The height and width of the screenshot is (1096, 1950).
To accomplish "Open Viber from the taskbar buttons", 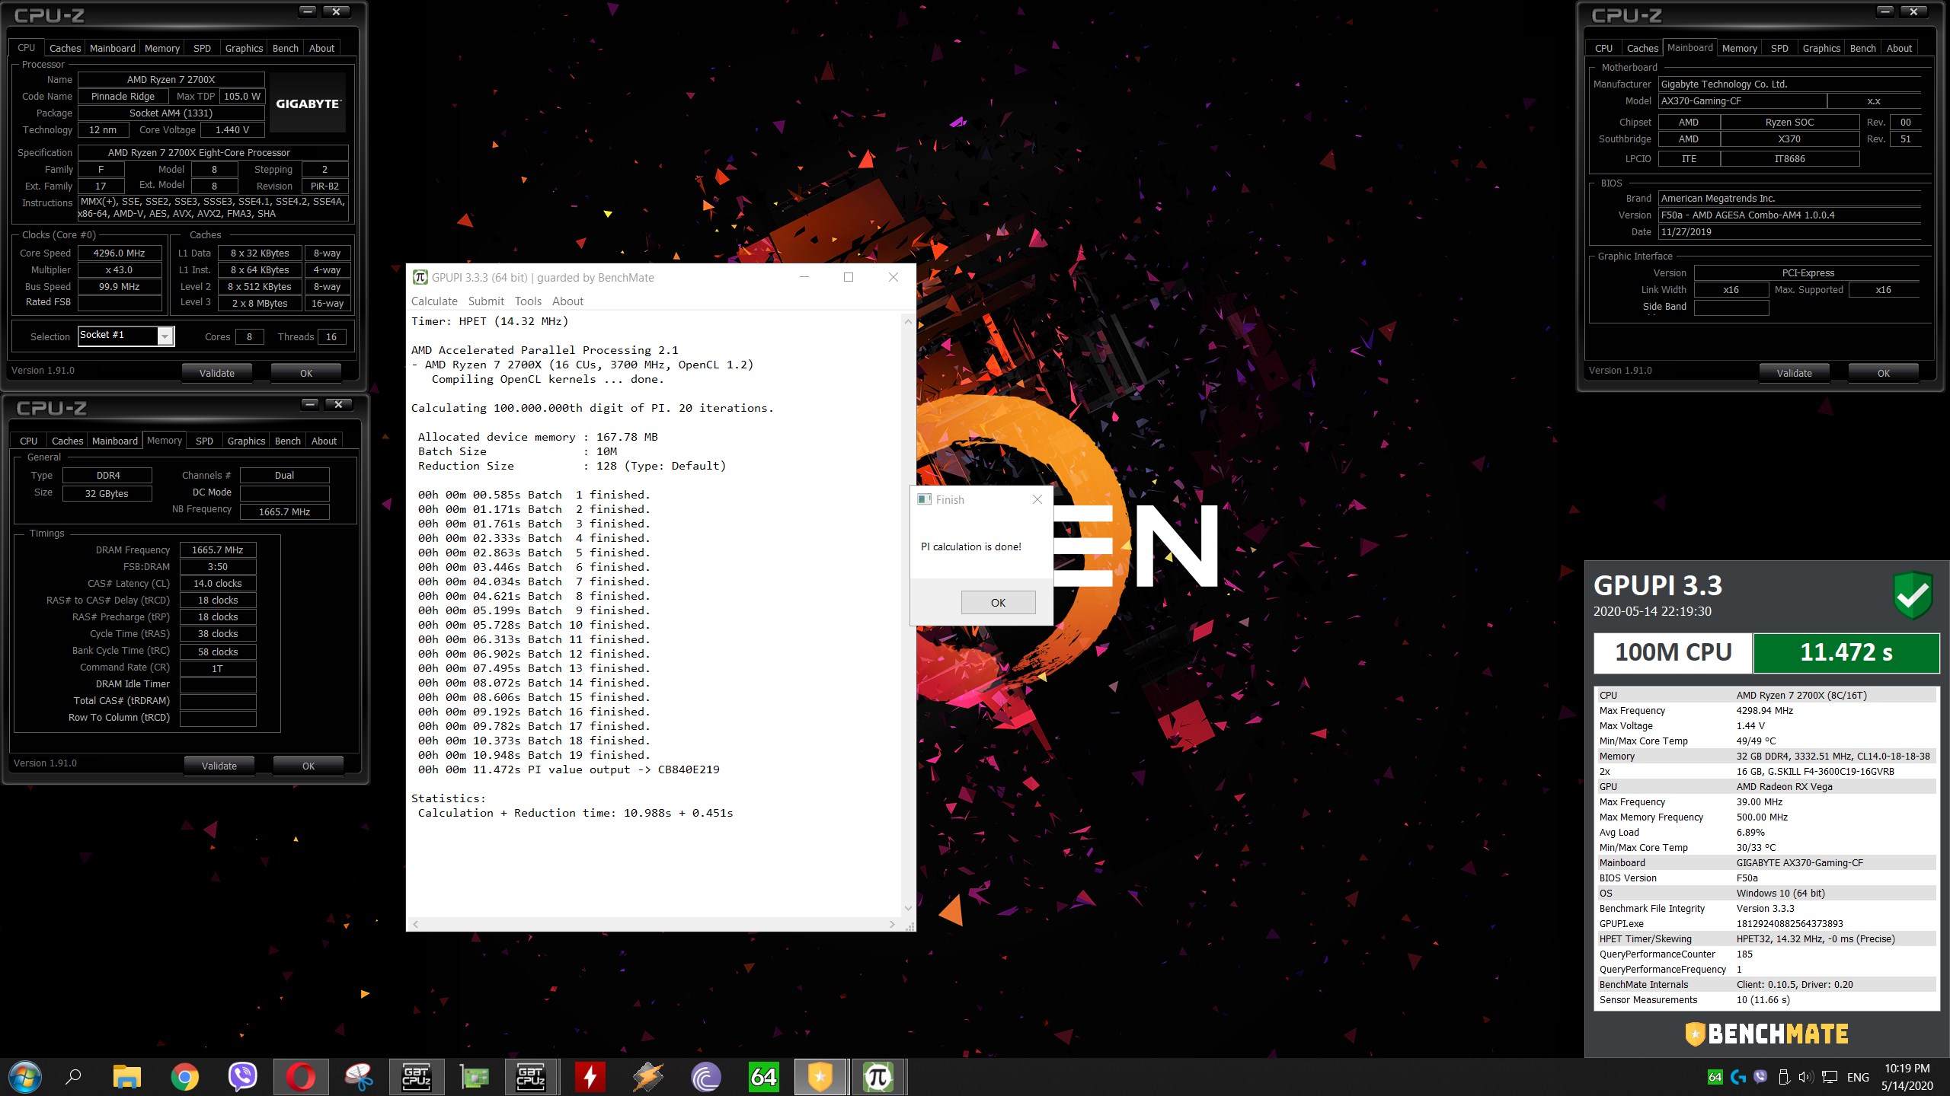I will point(242,1077).
